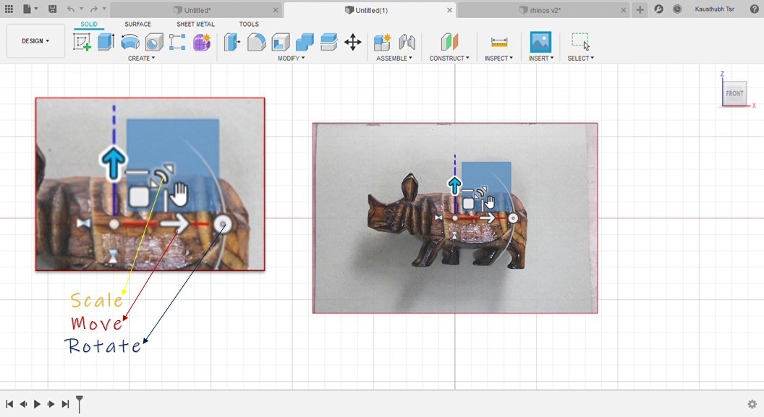This screenshot has height=417, width=764.
Task: Step forward one timeline feature
Action: click(51, 404)
